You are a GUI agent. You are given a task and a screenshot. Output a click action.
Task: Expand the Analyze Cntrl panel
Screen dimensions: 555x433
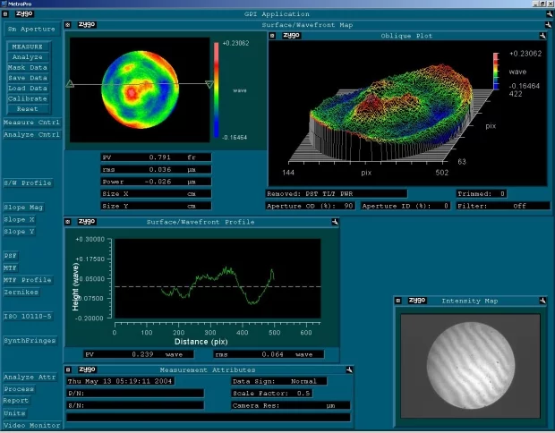tap(30, 135)
